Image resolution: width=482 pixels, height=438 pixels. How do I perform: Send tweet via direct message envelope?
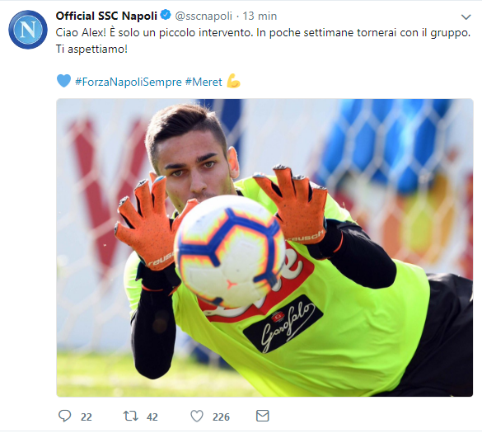click(x=263, y=416)
